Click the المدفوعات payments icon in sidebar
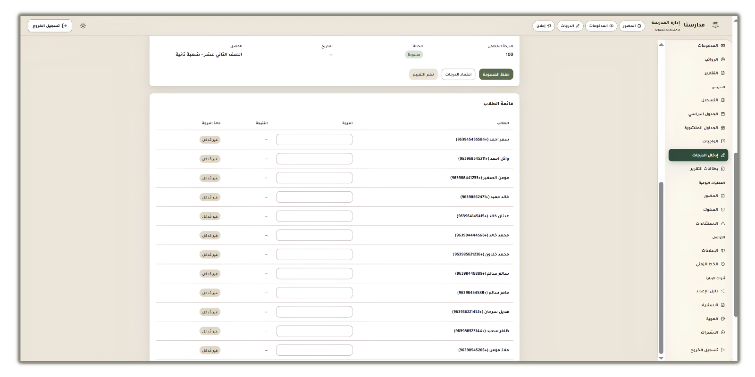This screenshot has width=755, height=377. pos(723,46)
